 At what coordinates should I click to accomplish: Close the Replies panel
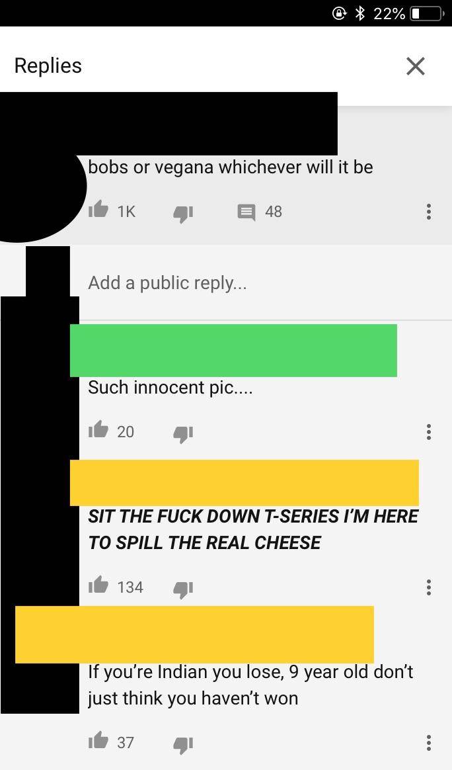click(x=416, y=65)
